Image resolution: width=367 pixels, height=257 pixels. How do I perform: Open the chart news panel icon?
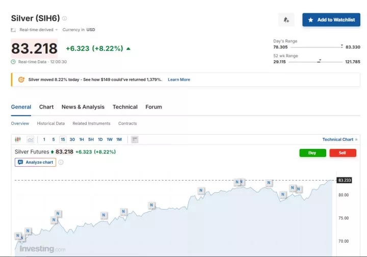(135, 139)
